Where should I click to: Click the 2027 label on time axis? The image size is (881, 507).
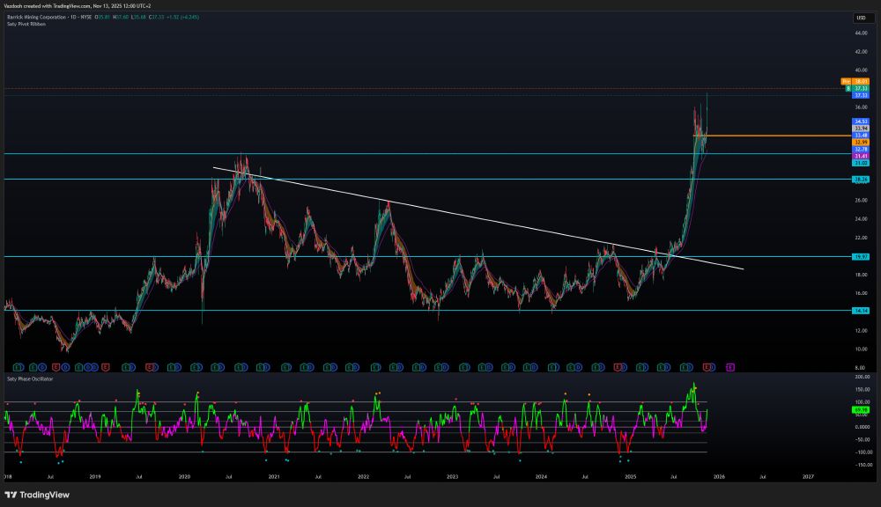(808, 477)
